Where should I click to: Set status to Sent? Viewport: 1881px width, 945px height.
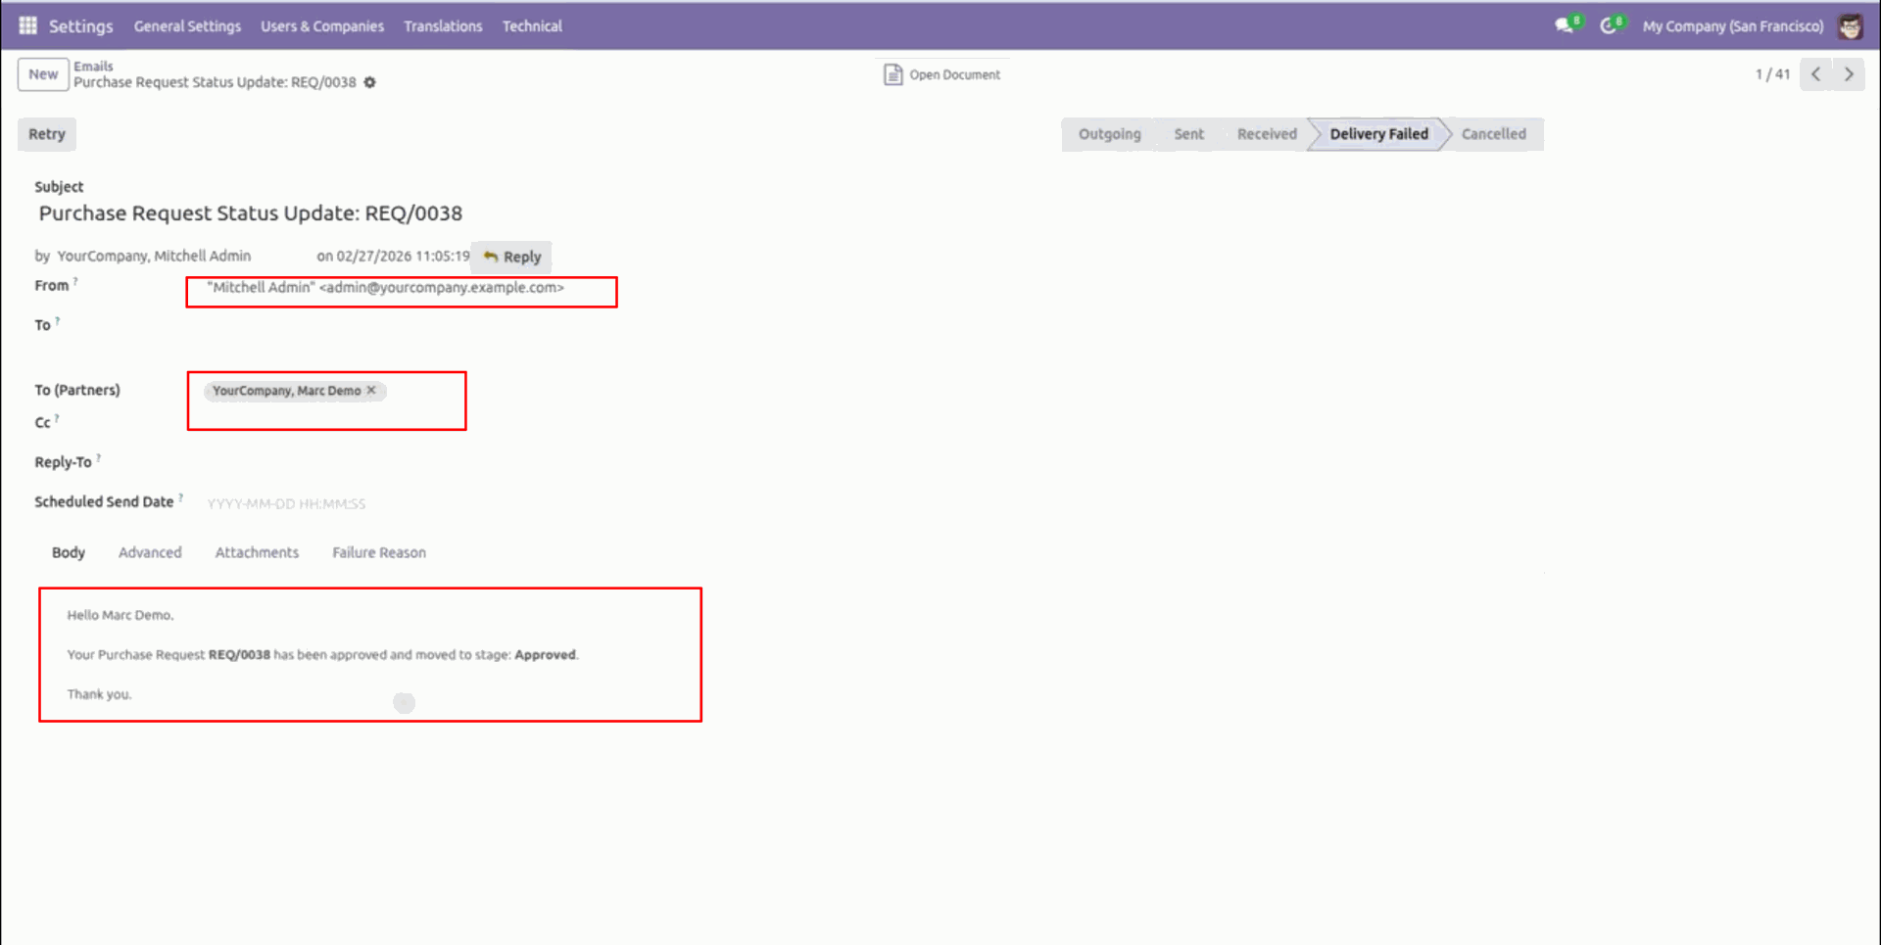point(1188,134)
